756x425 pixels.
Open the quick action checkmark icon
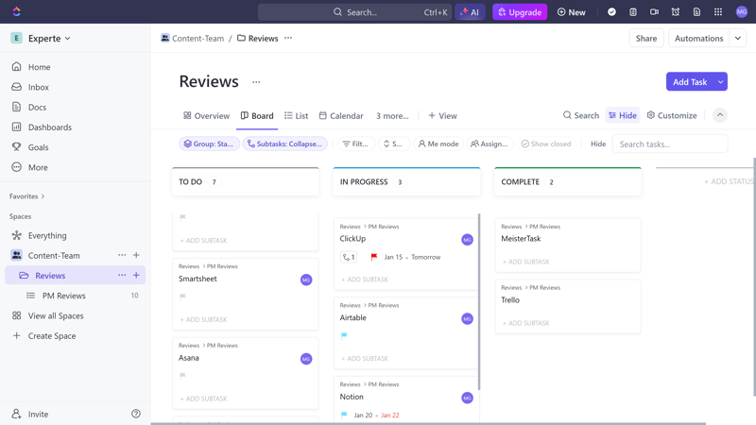pos(611,12)
